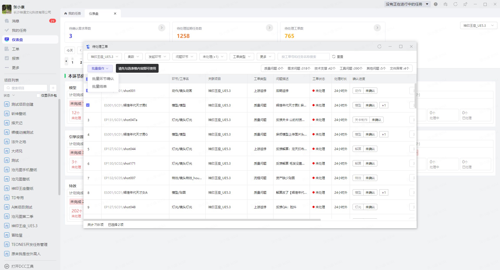Click the alert icon in top bar
Image resolution: width=500 pixels, height=270 pixels.
click(x=436, y=4)
